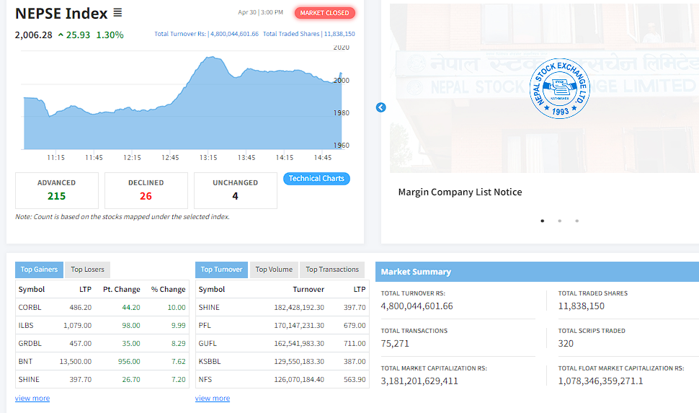The width and height of the screenshot is (699, 413).
Task: Switch to Top Losers tab
Action: pos(87,270)
